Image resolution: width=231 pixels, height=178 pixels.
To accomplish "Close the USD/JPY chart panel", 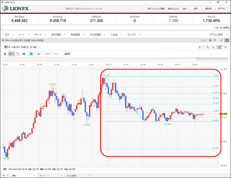I will tap(227, 40).
